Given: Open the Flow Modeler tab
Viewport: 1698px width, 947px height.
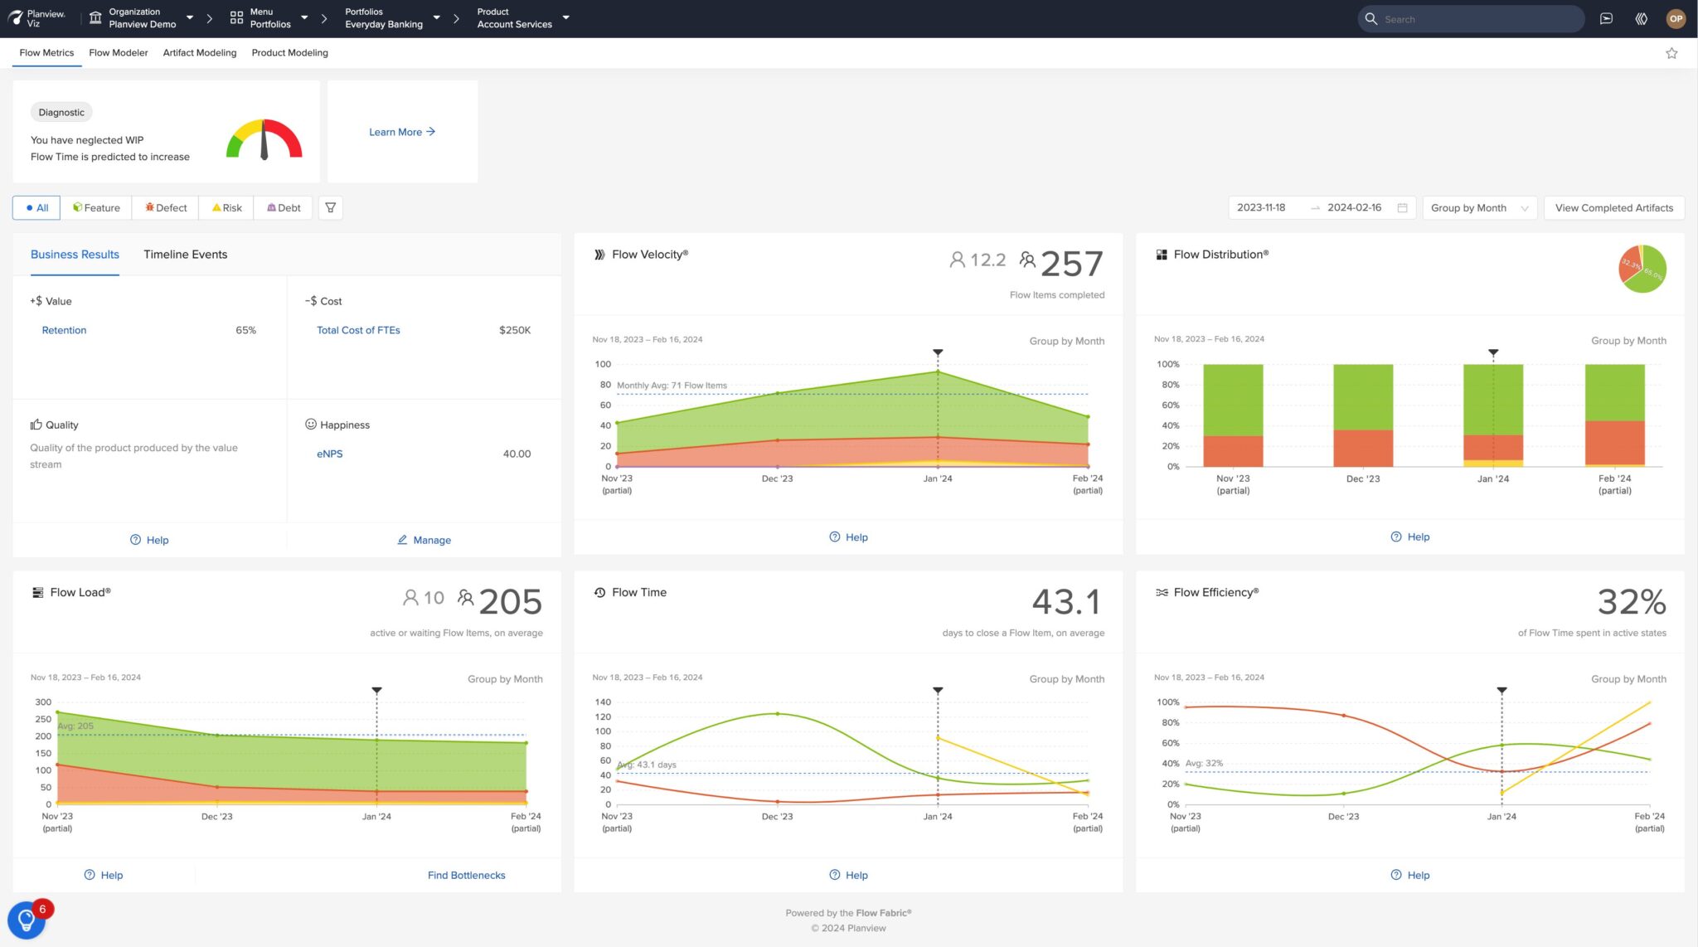Looking at the screenshot, I should (x=119, y=52).
